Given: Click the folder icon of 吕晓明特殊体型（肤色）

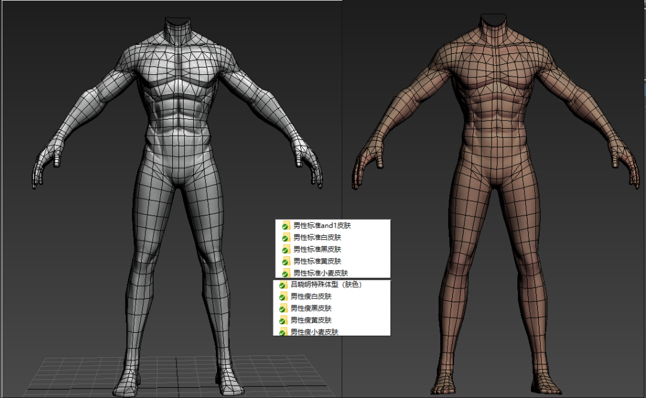Looking at the screenshot, I should tap(284, 284).
